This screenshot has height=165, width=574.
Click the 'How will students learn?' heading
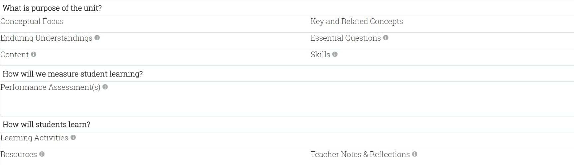point(47,125)
